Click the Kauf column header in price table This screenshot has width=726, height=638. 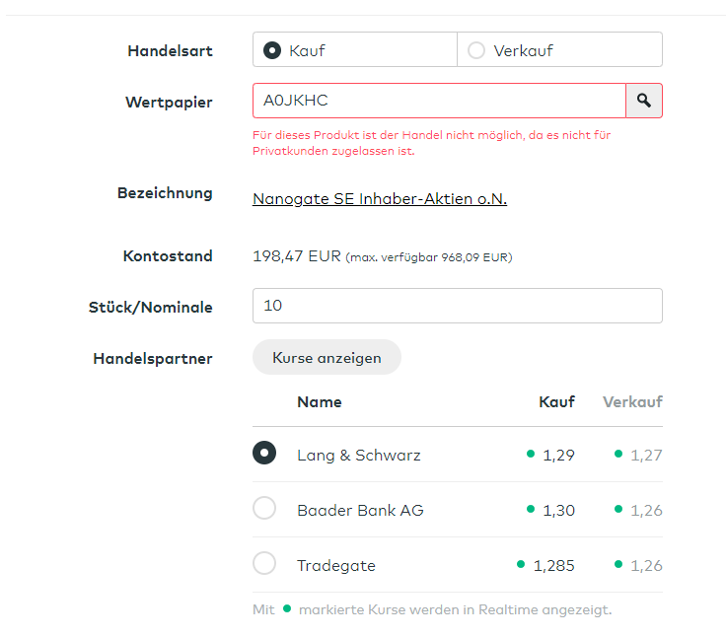(x=556, y=402)
